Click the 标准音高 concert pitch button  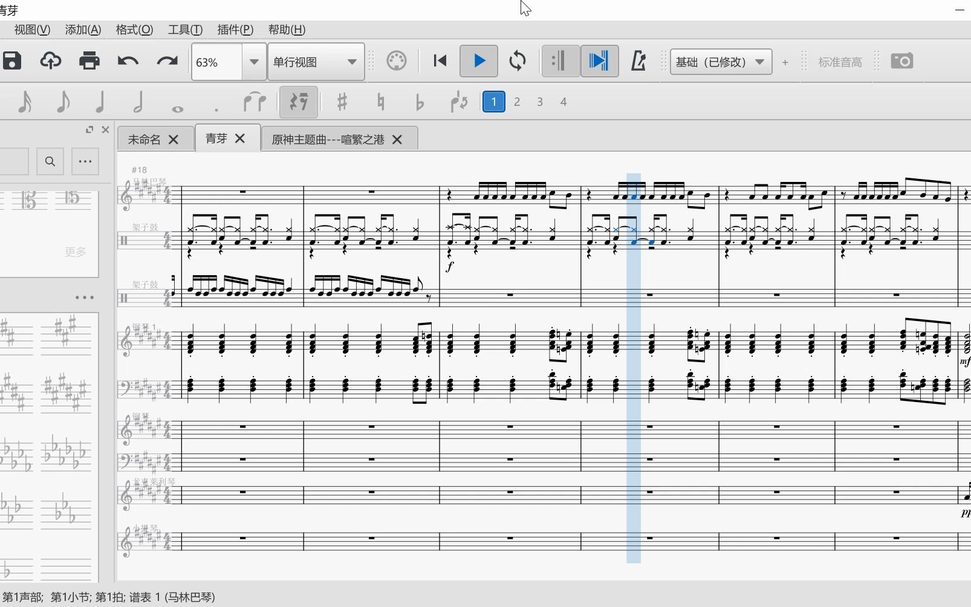coord(840,62)
